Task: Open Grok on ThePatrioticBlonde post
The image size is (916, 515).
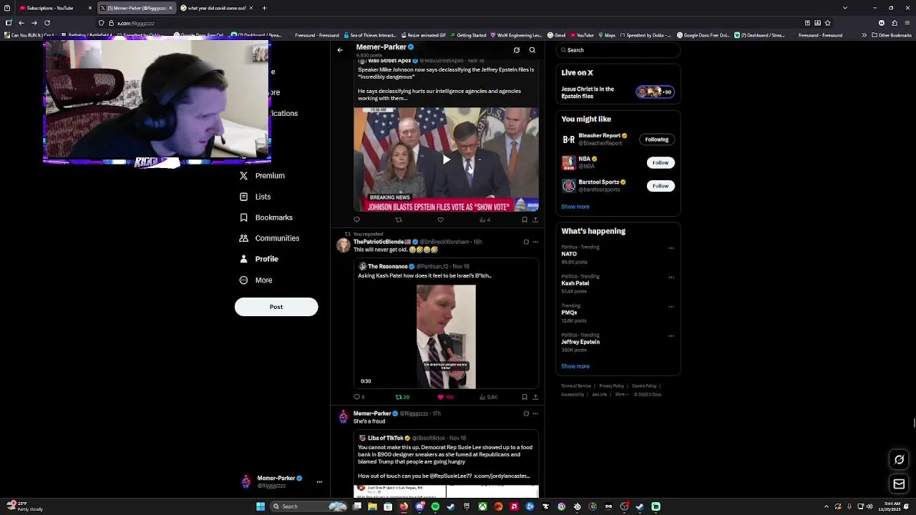Action: click(x=526, y=242)
